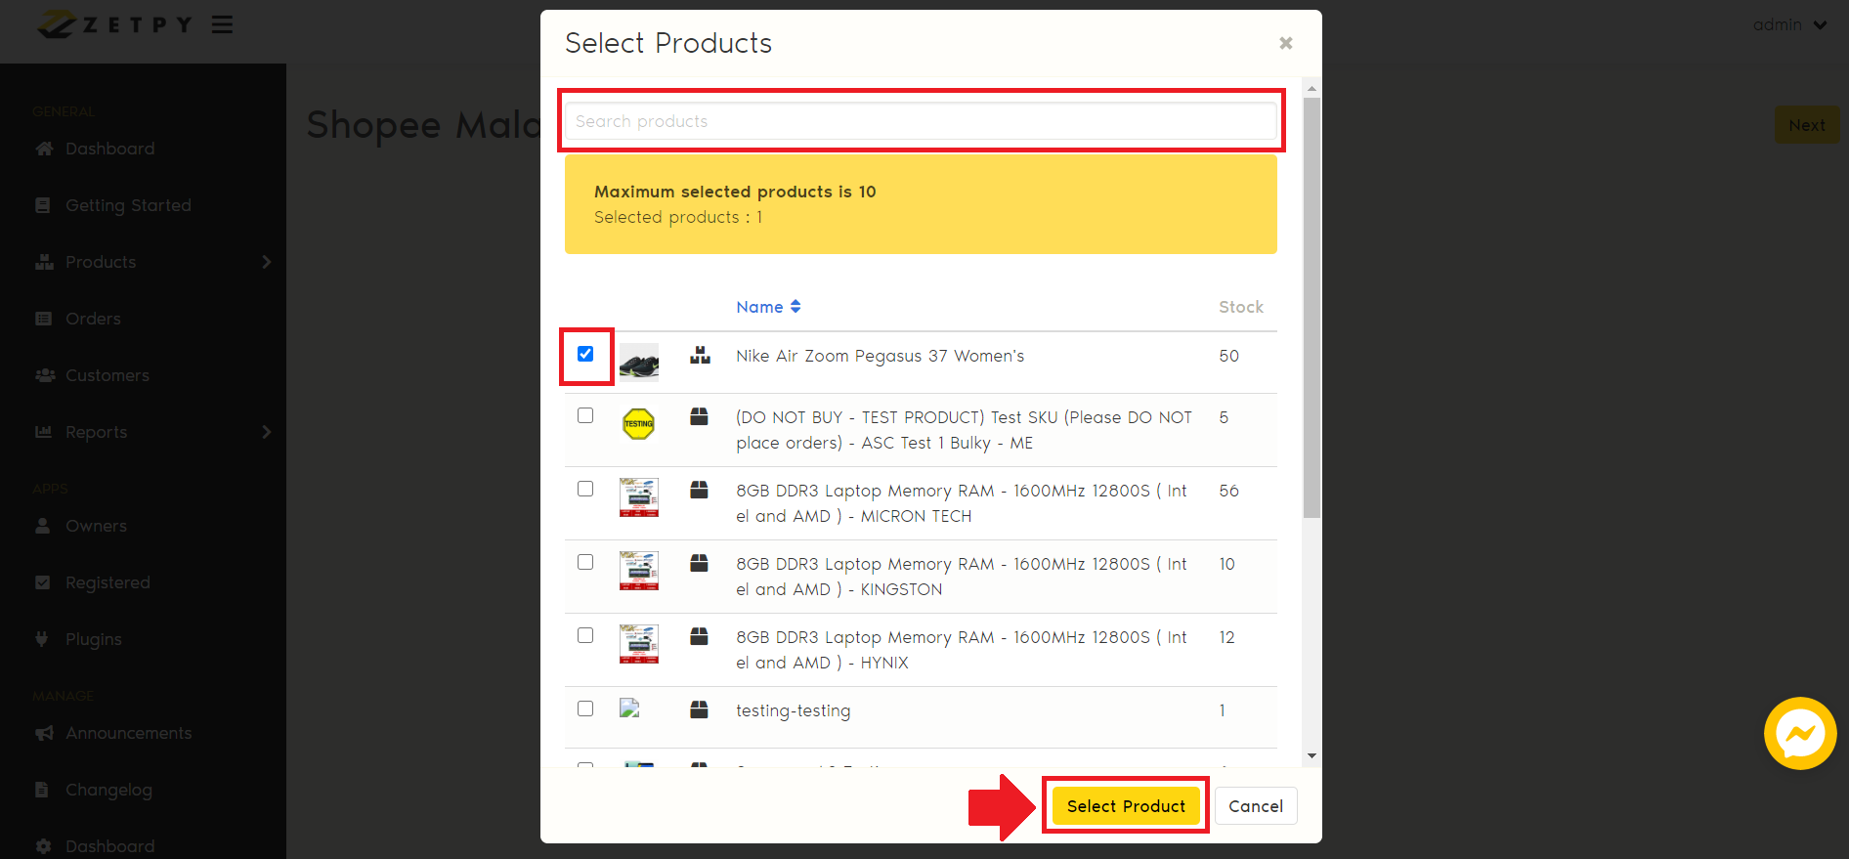Tick the MICRON TECH RAM checkbox
Image resolution: width=1849 pixels, height=859 pixels.
[x=585, y=489]
